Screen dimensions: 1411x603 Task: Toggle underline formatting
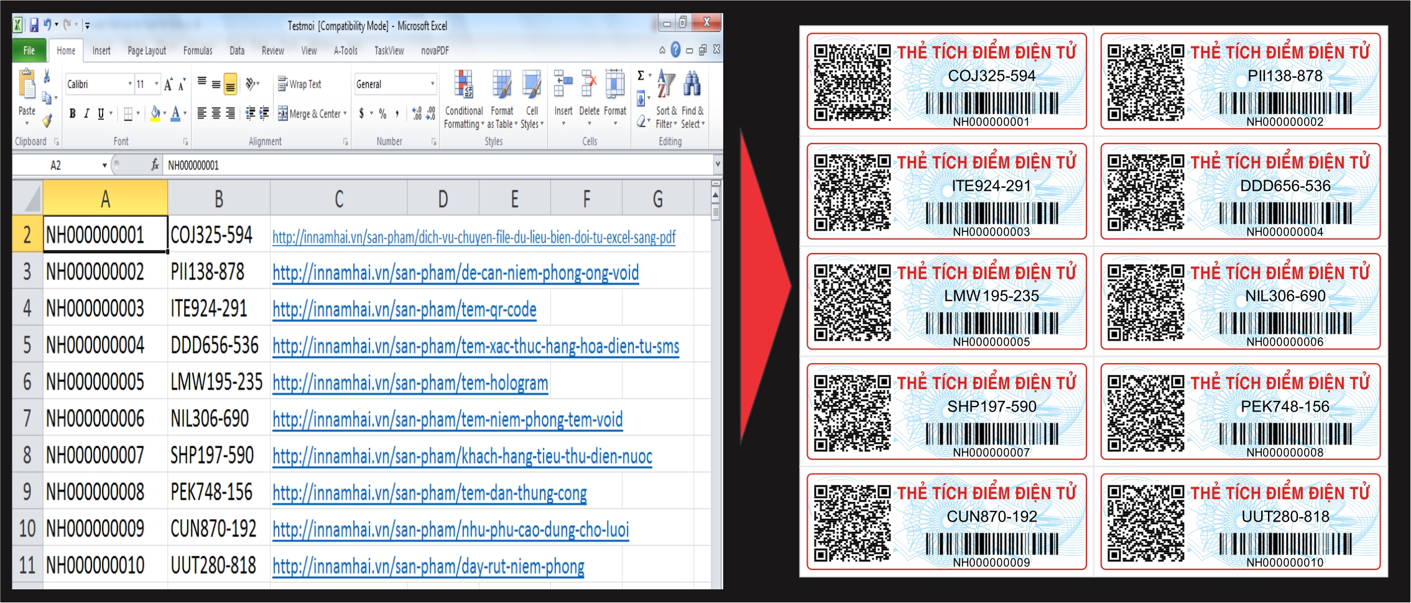[101, 113]
